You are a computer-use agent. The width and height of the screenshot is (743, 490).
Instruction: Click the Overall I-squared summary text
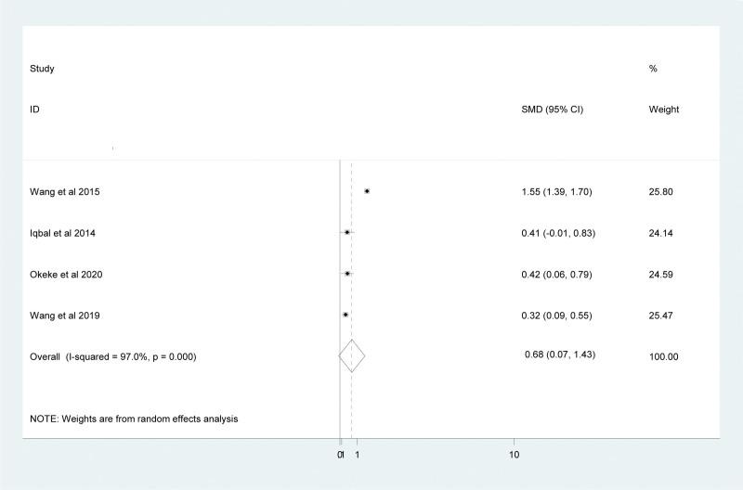coord(112,356)
